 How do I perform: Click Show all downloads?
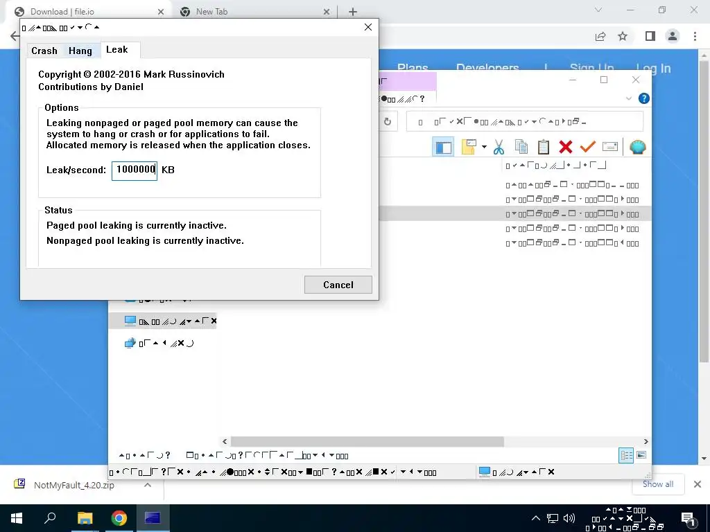(x=658, y=484)
